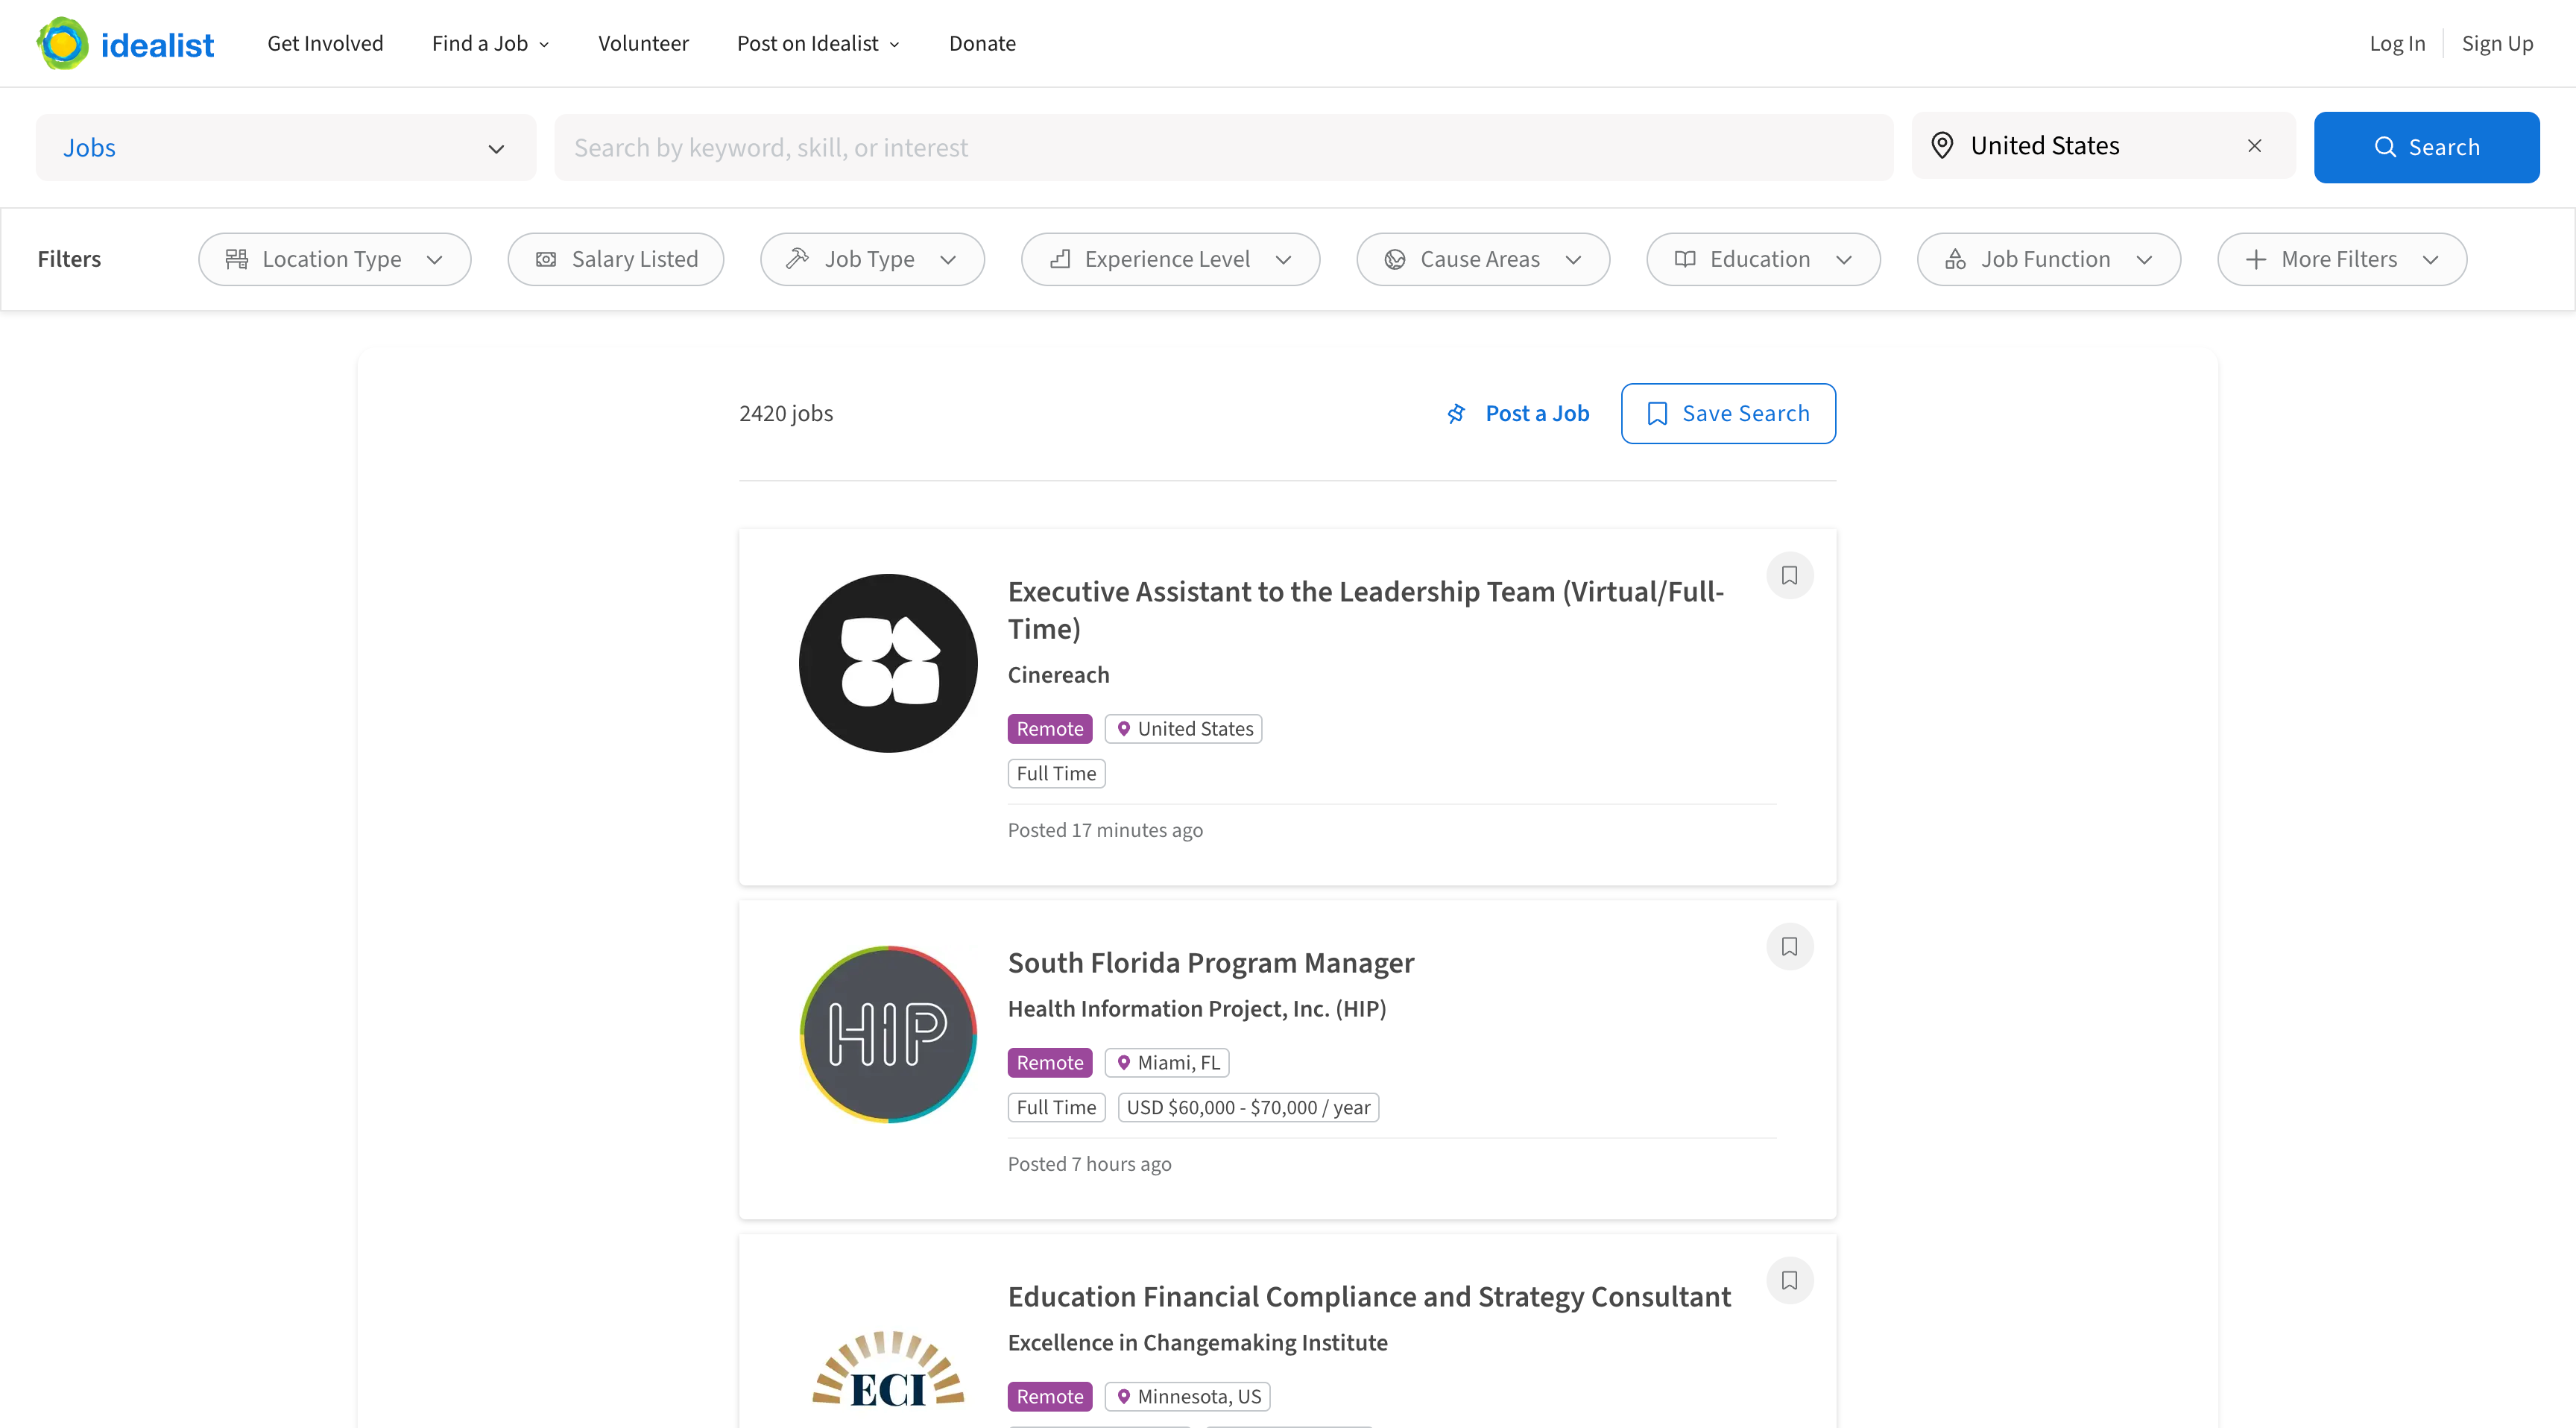The width and height of the screenshot is (2576, 1428).
Task: Expand the More Filters chevron
Action: pos(2430,259)
